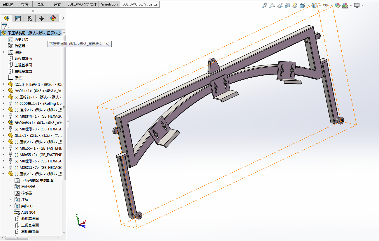Select top-level 历史记录 folder
This screenshot has width=379, height=241.
click(22, 39)
